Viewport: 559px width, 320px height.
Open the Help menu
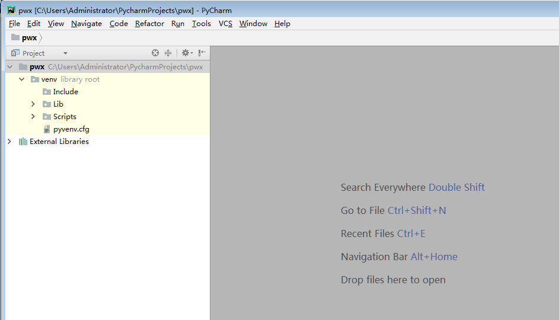tap(282, 24)
